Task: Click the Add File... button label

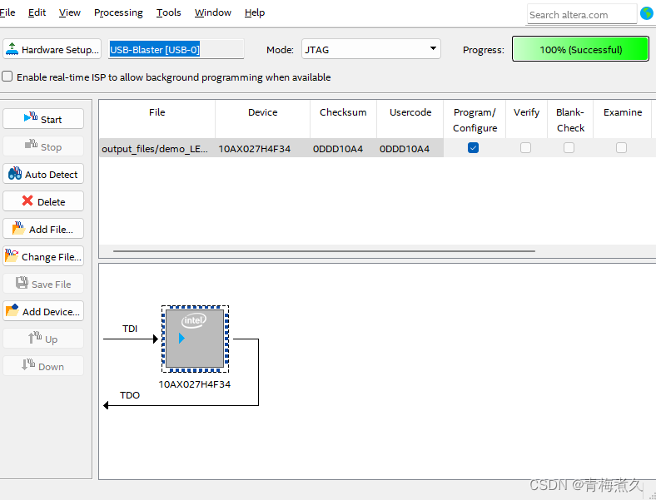Action: pyautogui.click(x=51, y=230)
